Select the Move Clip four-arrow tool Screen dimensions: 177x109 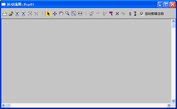tap(55, 14)
